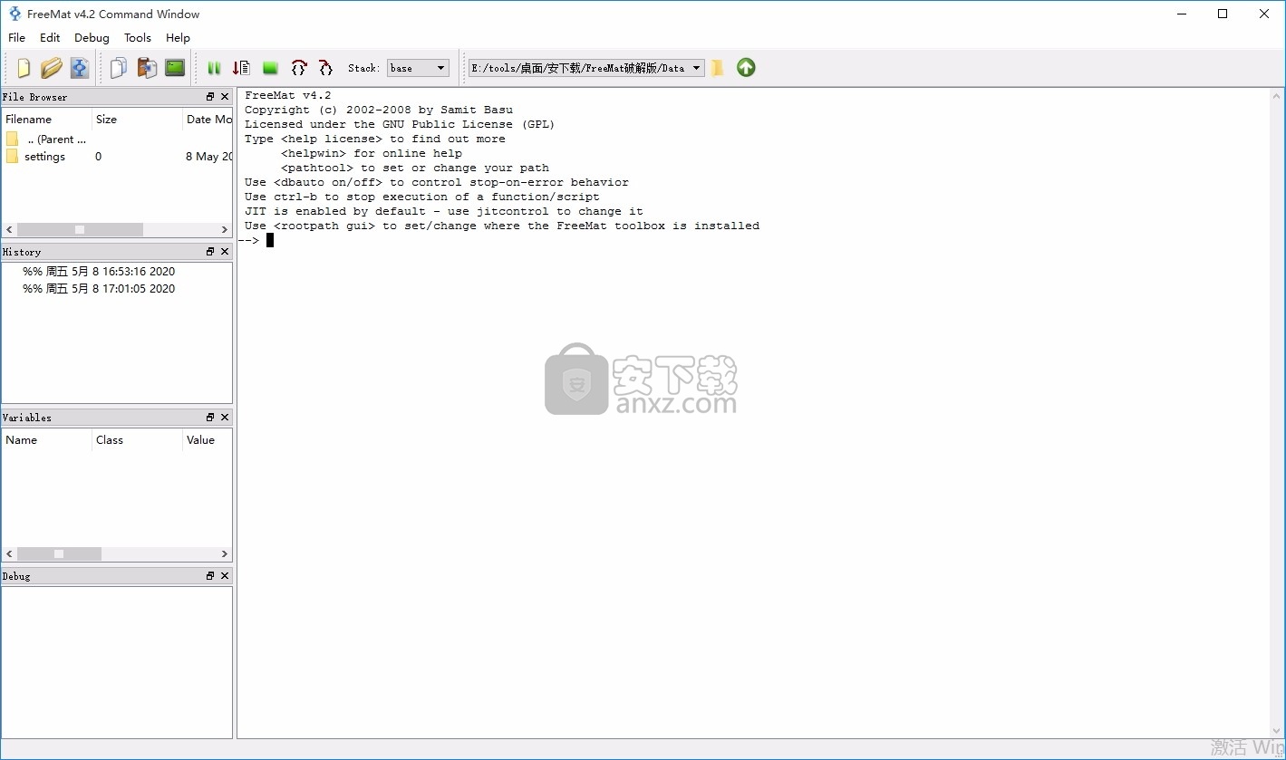Open the Help menu
This screenshot has width=1286, height=760.
pos(178,37)
